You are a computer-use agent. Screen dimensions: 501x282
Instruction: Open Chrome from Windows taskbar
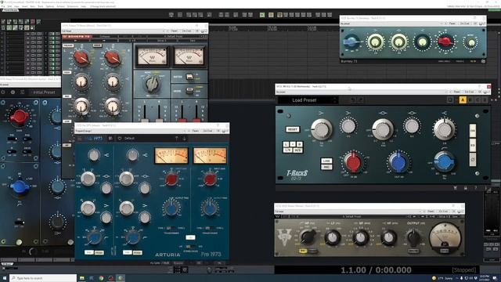pyautogui.click(x=101, y=278)
